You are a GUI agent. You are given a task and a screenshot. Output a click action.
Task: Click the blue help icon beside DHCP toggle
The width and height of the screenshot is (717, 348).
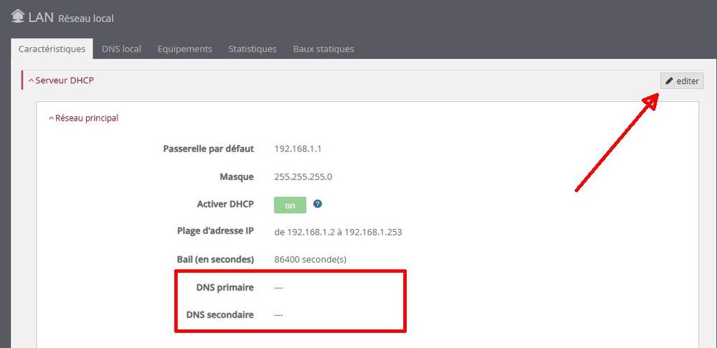coord(317,204)
